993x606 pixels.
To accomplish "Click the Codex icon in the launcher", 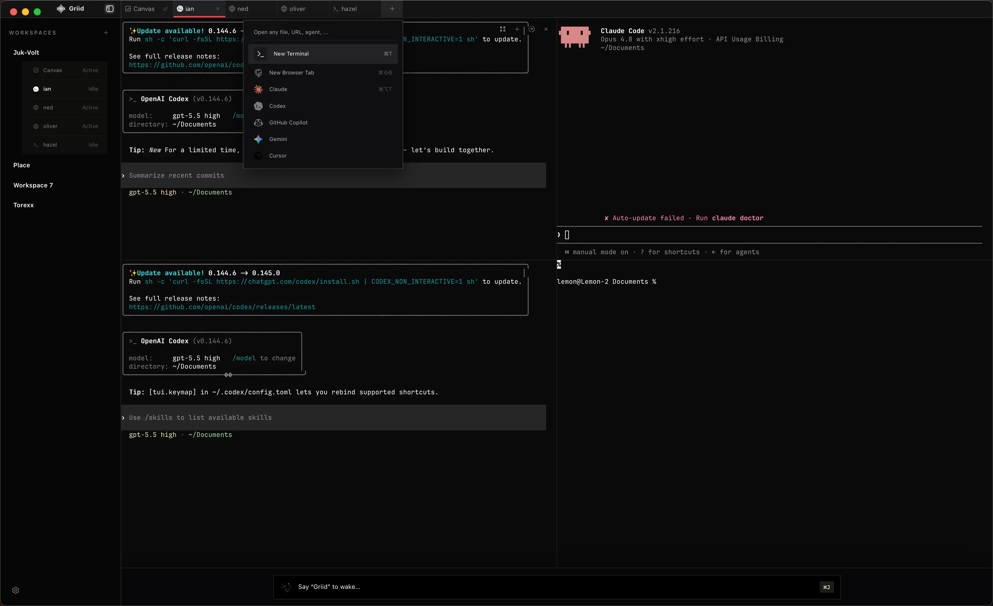I will coord(258,106).
